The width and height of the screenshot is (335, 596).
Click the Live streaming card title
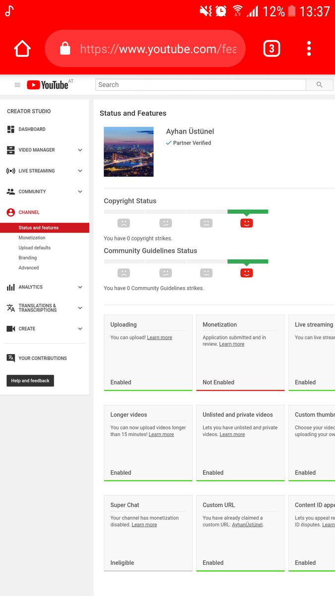(x=314, y=325)
